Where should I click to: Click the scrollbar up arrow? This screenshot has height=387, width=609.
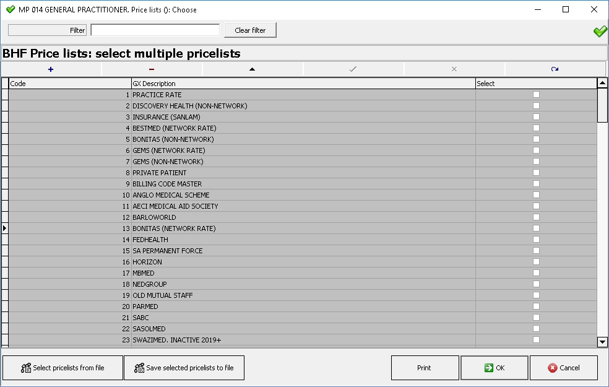coord(602,83)
